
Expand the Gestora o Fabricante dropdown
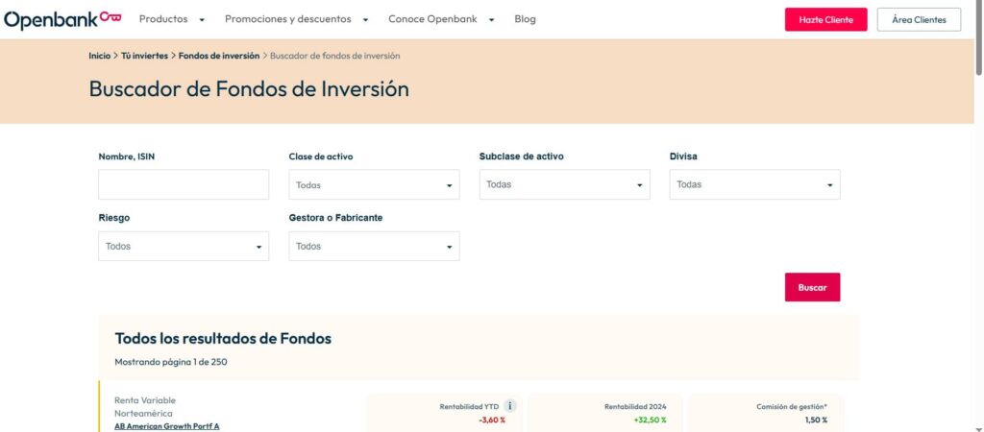pyautogui.click(x=374, y=247)
